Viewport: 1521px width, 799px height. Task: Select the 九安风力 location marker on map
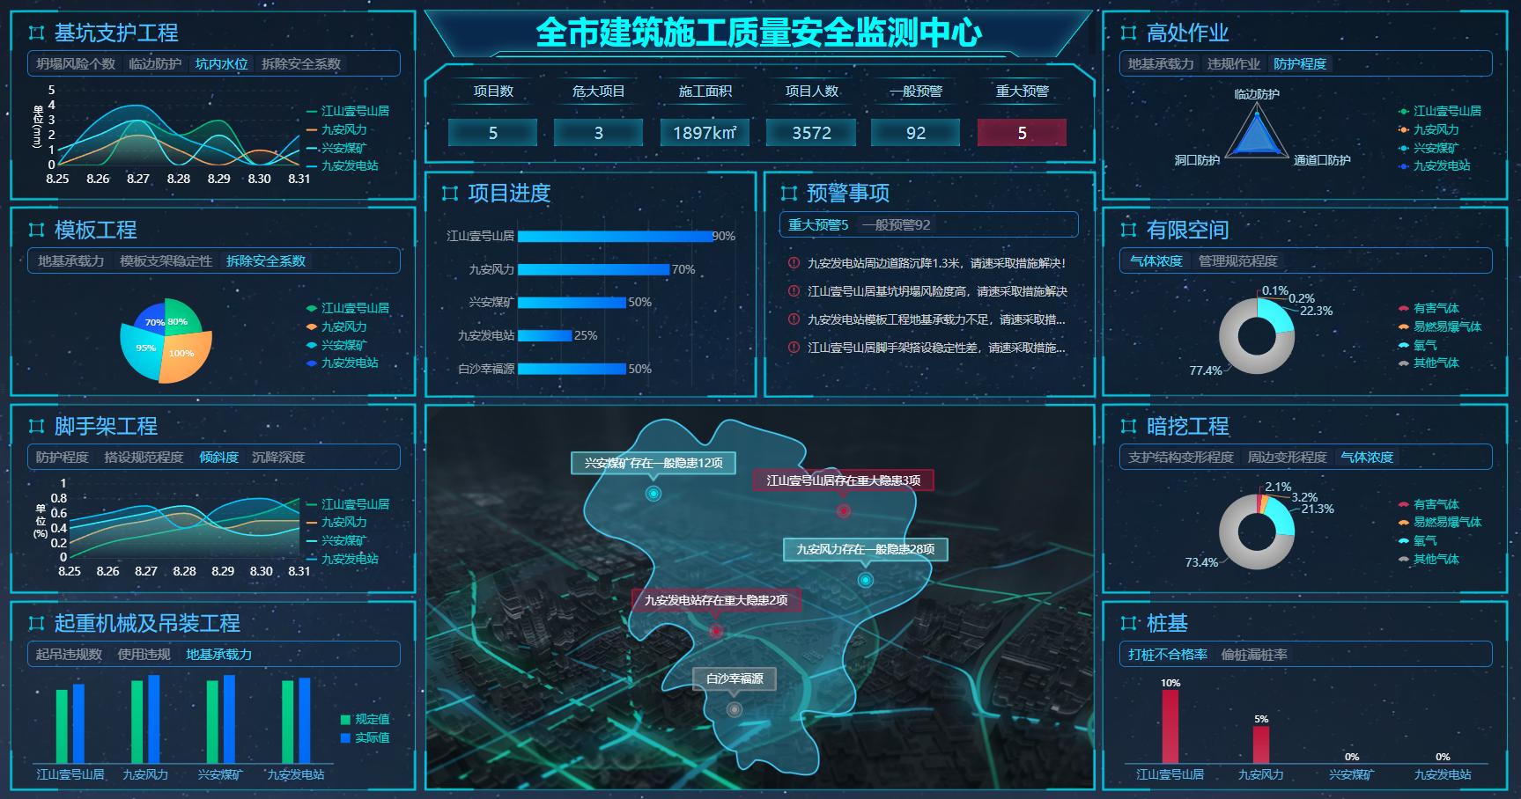866,580
